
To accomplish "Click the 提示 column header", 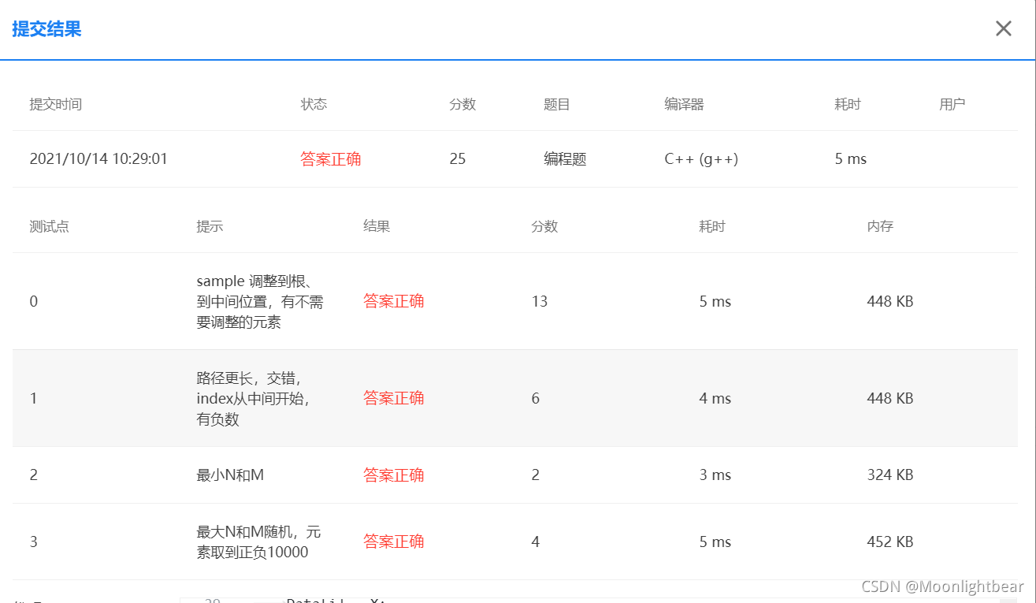I will coord(210,226).
